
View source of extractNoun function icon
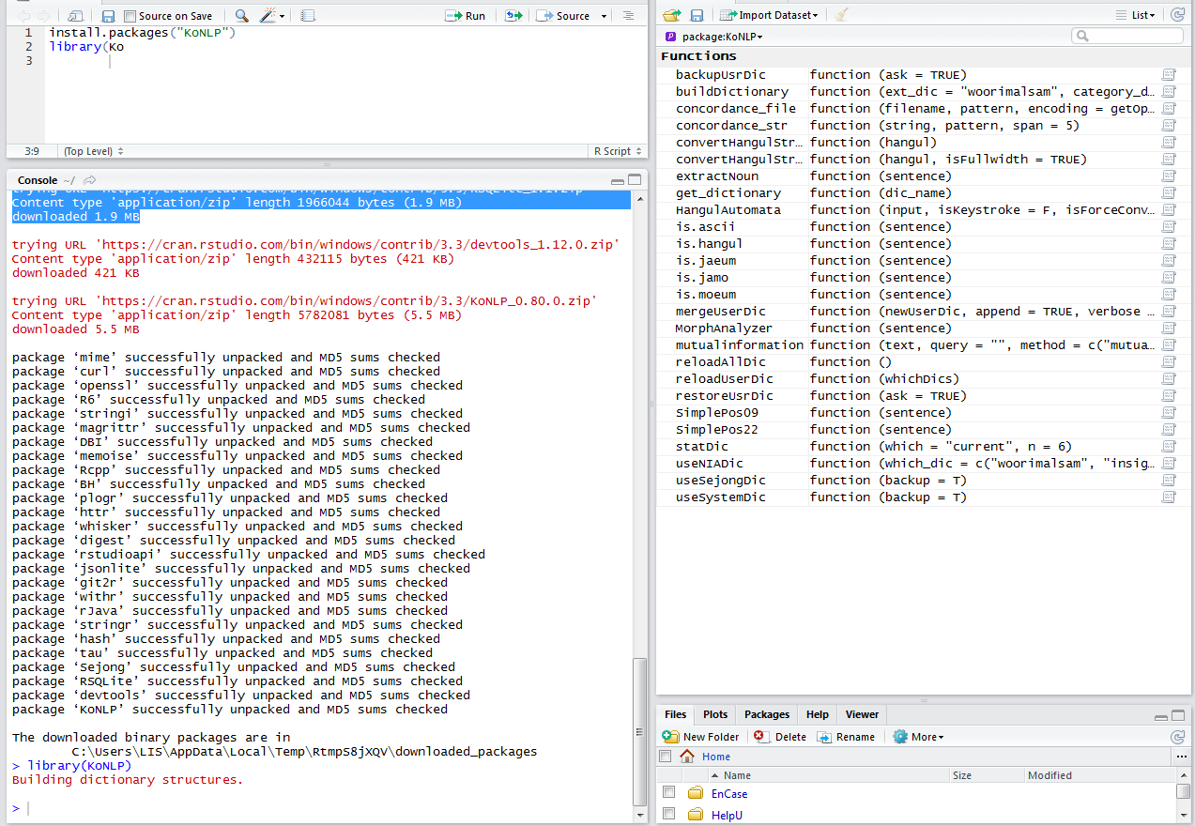click(x=1169, y=176)
